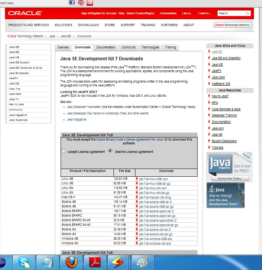Click the Oracle Technology Network button
The width and height of the screenshot is (262, 270).
point(232,25)
